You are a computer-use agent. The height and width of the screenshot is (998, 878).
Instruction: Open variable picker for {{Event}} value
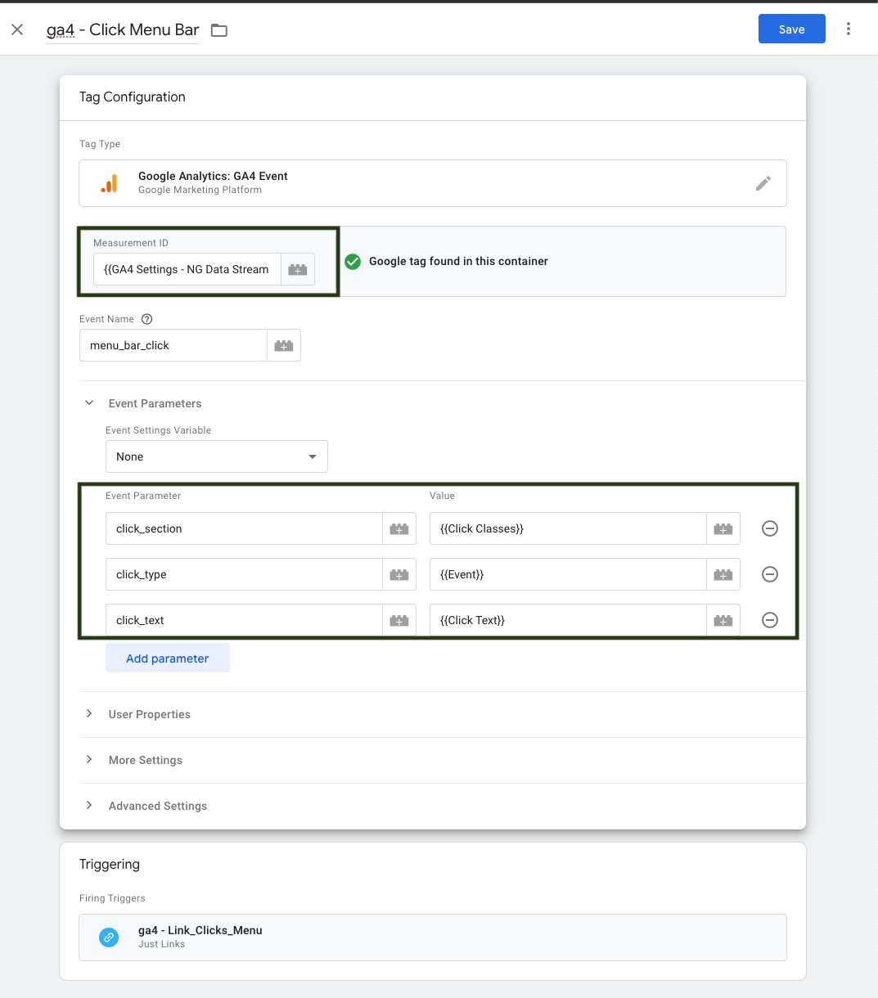click(723, 574)
